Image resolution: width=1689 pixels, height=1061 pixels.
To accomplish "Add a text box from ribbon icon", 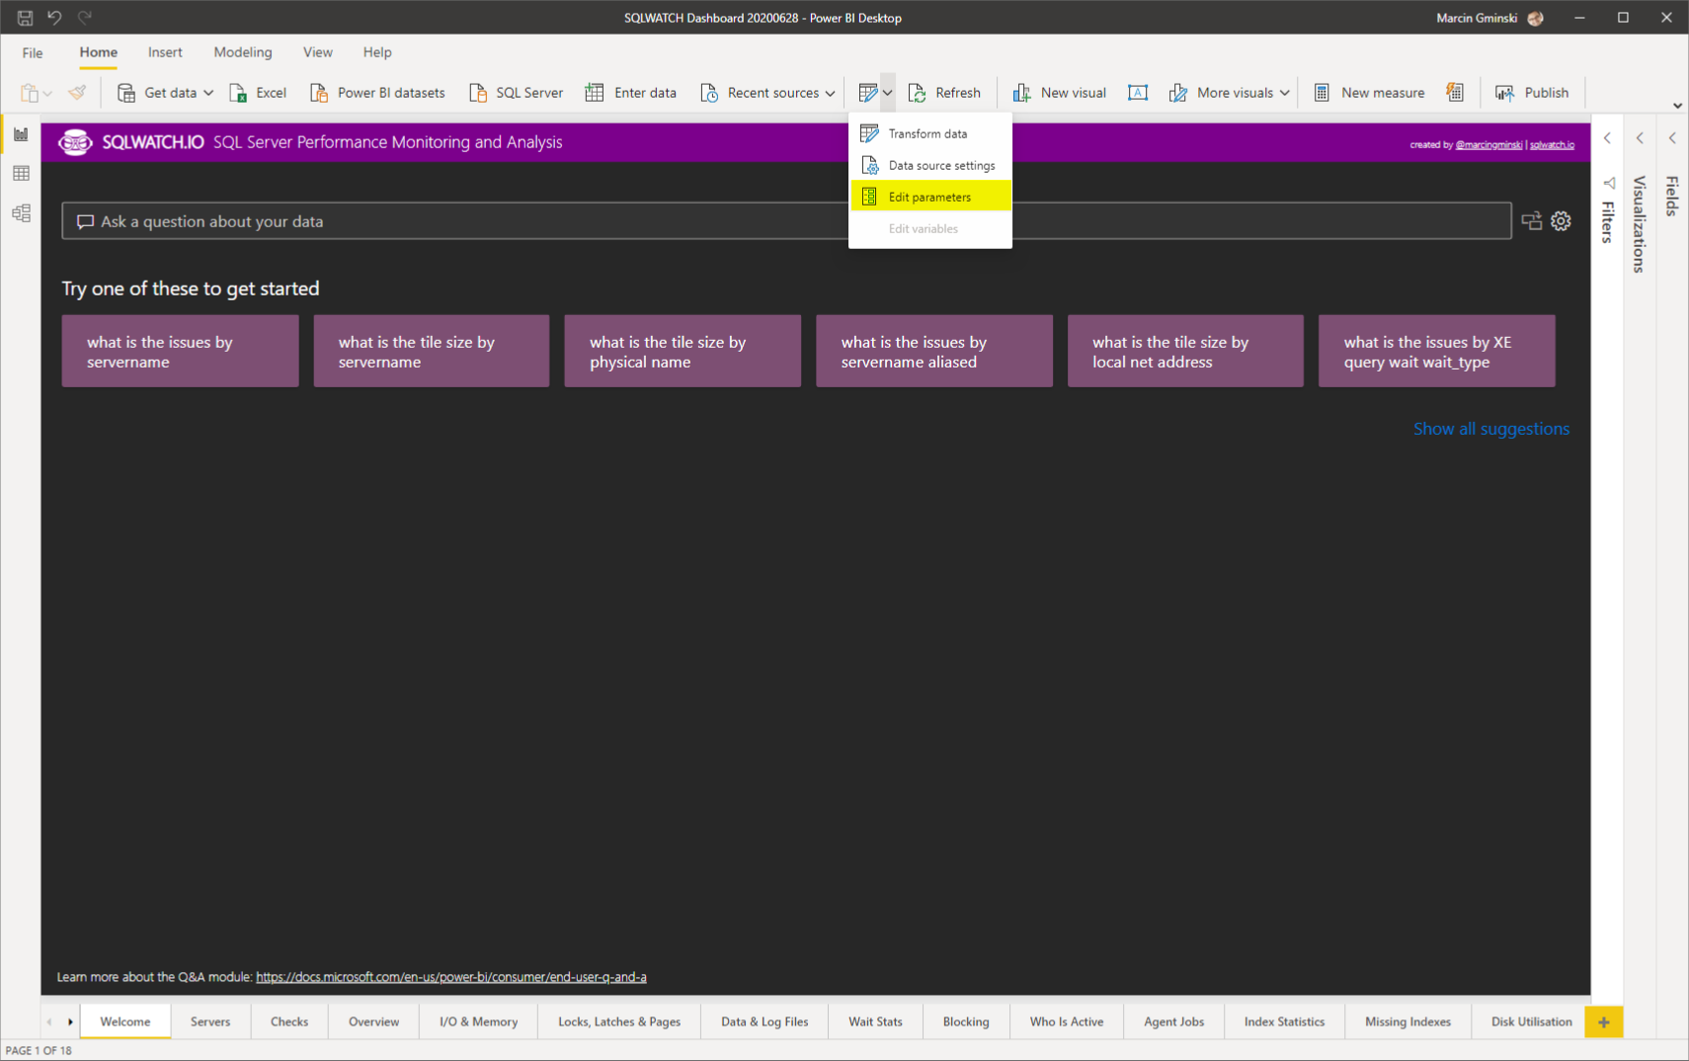I will tap(1138, 93).
